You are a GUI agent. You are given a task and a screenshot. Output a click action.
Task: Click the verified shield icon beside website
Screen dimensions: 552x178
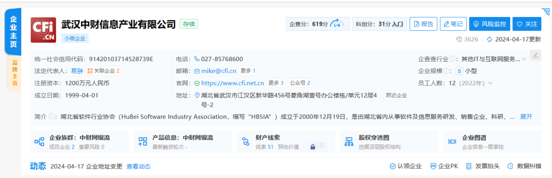click(x=197, y=83)
